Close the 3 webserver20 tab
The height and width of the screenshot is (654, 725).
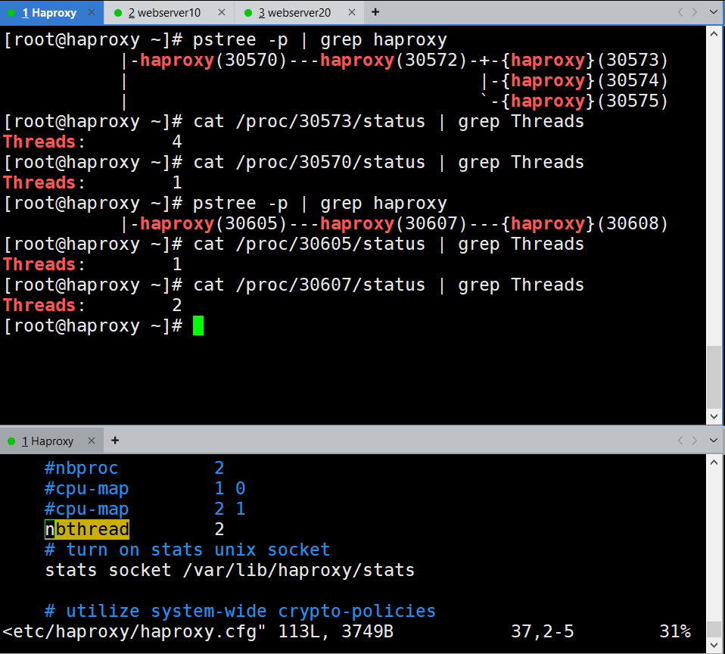tap(352, 12)
